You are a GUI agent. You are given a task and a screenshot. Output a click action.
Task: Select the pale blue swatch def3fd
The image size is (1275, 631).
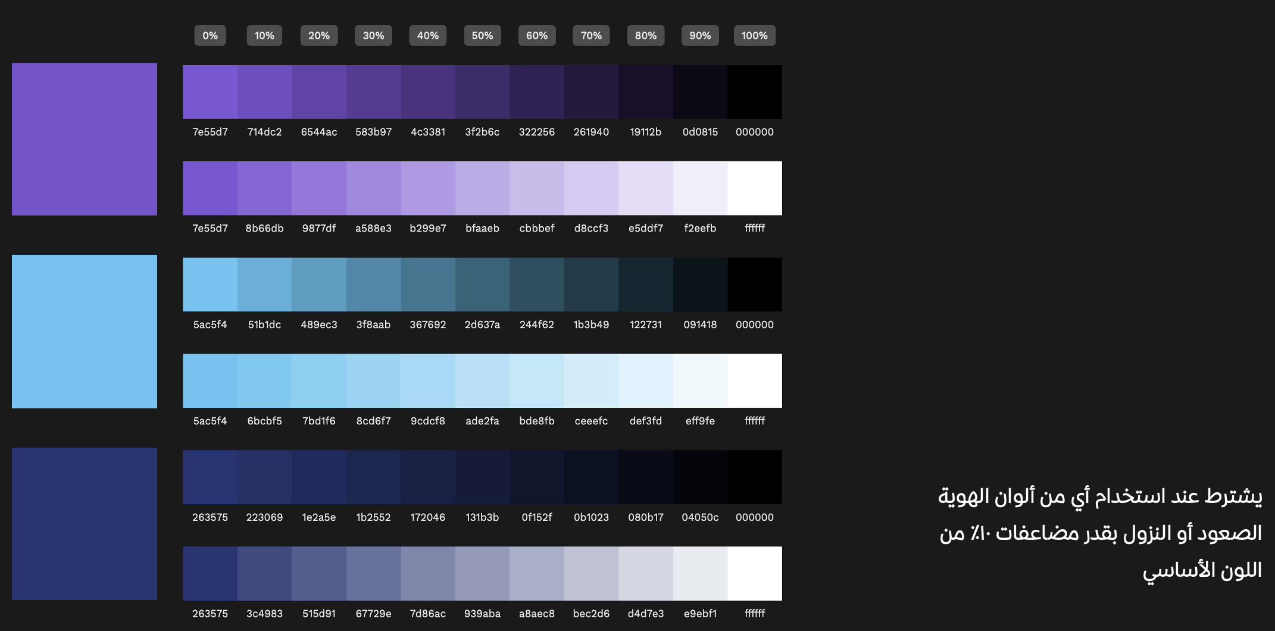[x=646, y=381]
